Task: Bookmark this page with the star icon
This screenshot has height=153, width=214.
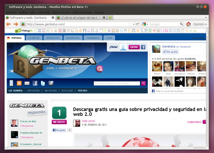Action: point(130,24)
